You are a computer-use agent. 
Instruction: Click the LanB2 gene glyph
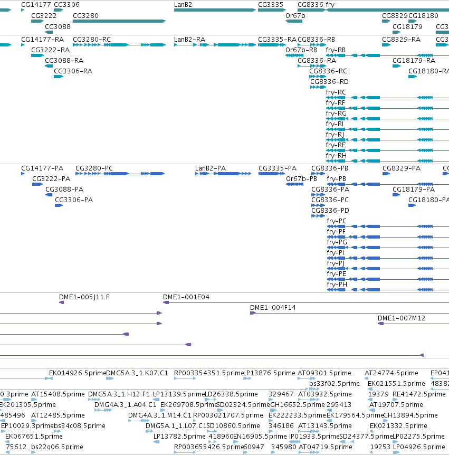click(x=215, y=10)
